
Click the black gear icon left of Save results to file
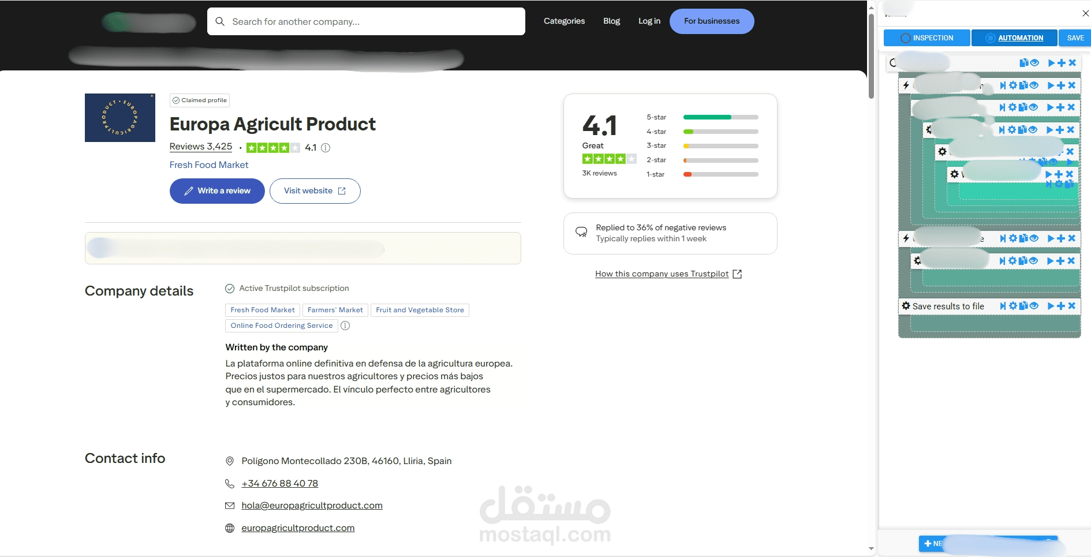906,306
